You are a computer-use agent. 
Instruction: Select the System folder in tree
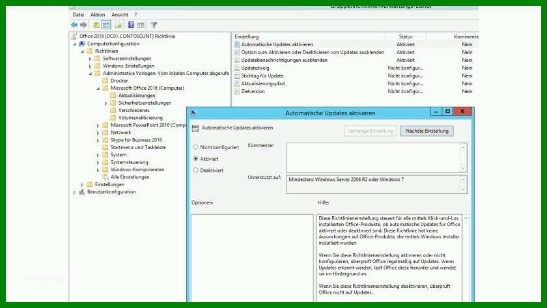[x=119, y=155]
